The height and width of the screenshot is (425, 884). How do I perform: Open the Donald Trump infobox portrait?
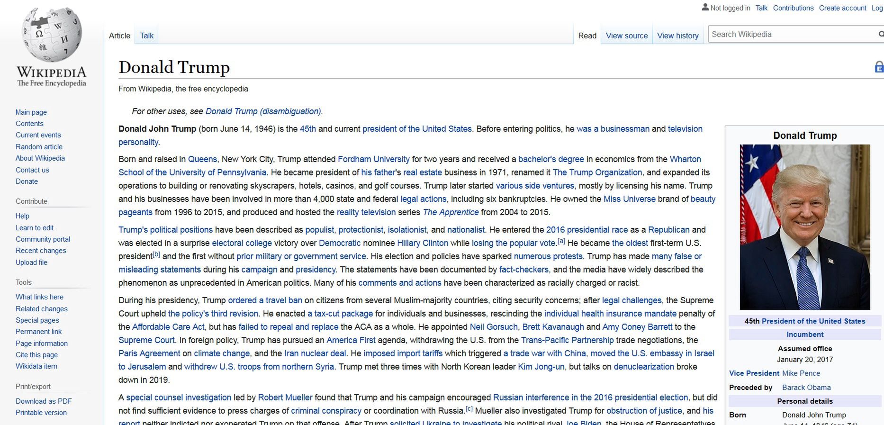coord(805,227)
